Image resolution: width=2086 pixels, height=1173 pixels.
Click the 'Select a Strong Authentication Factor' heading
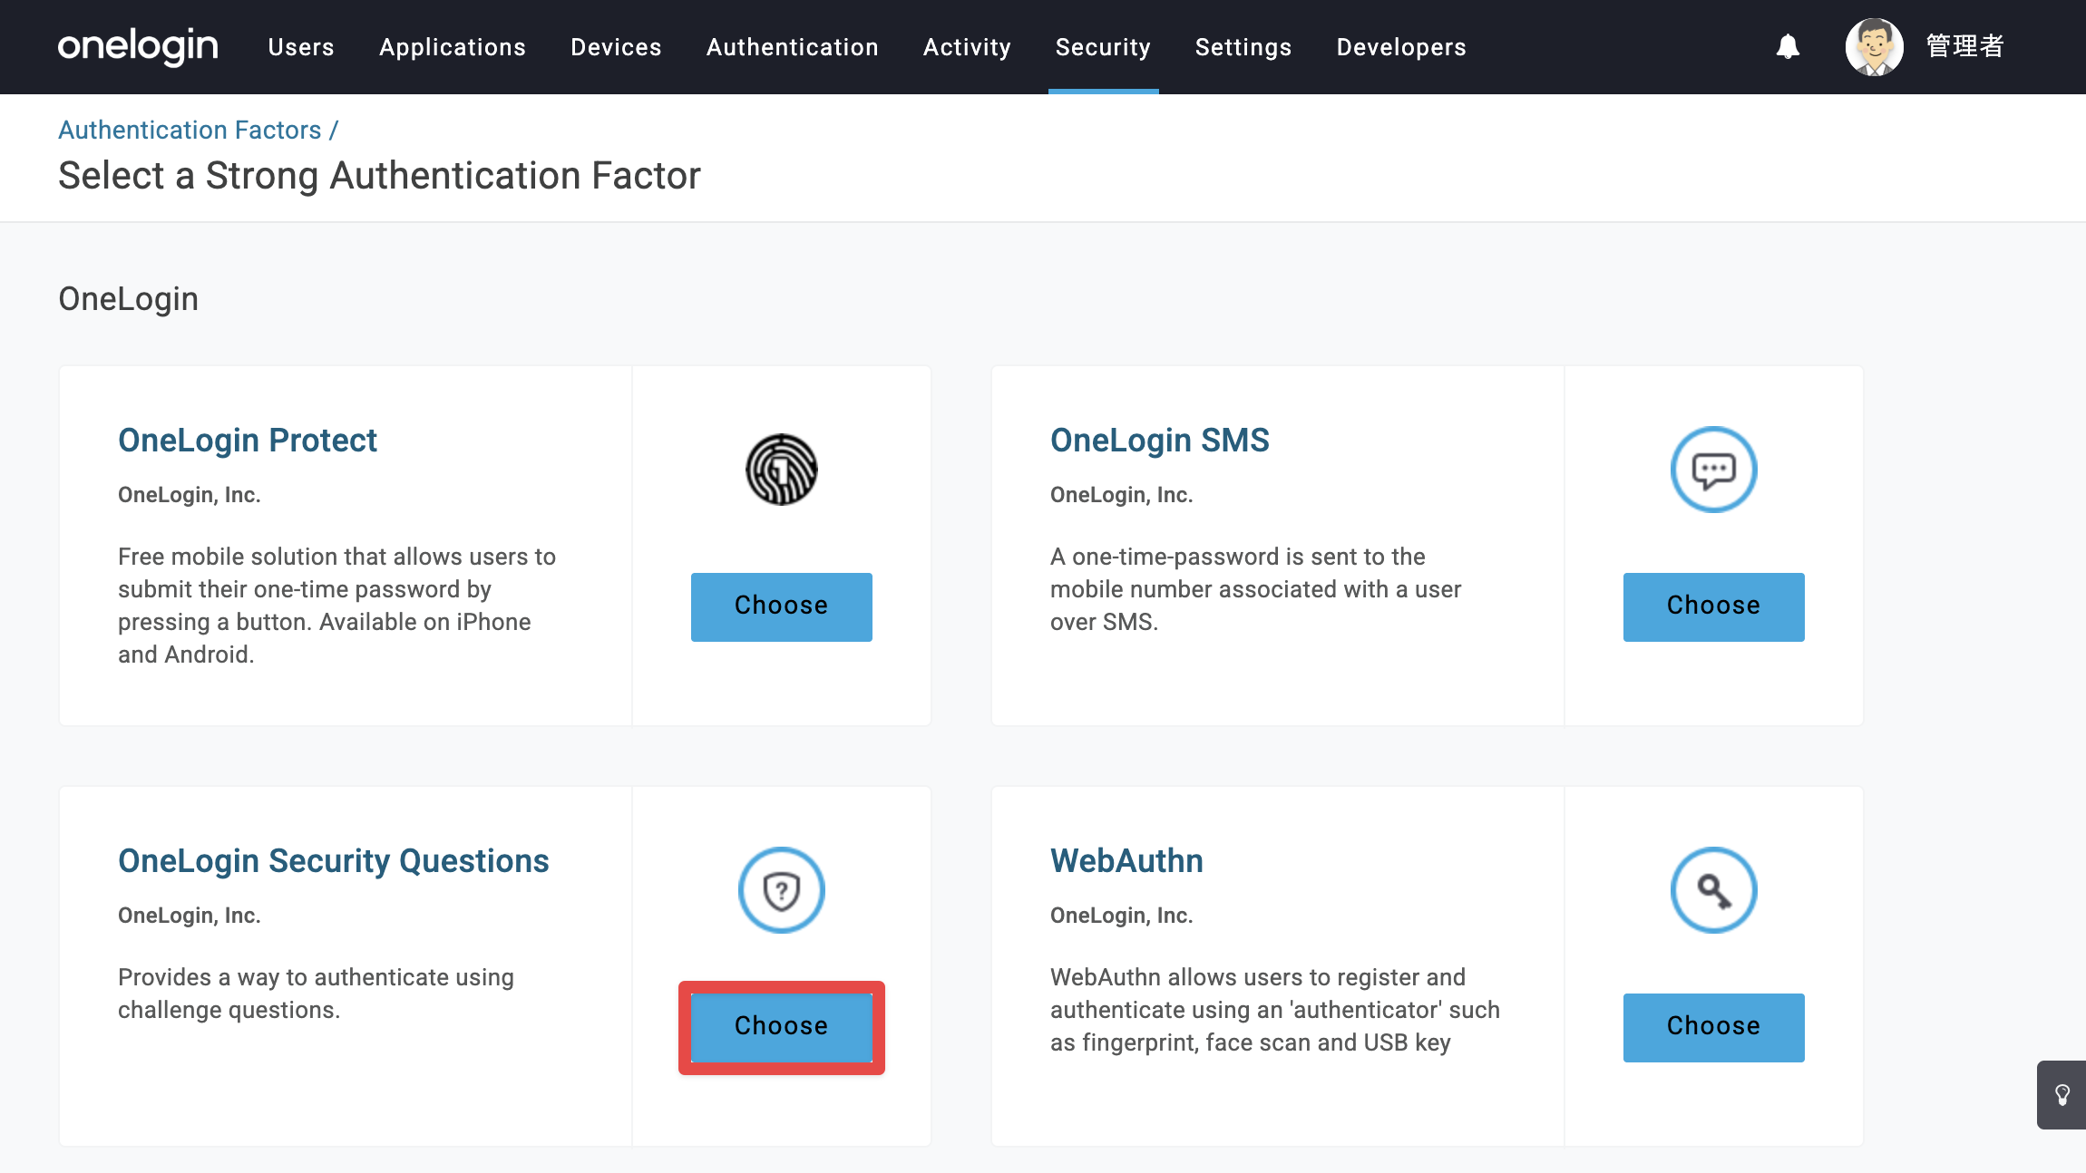(x=379, y=175)
